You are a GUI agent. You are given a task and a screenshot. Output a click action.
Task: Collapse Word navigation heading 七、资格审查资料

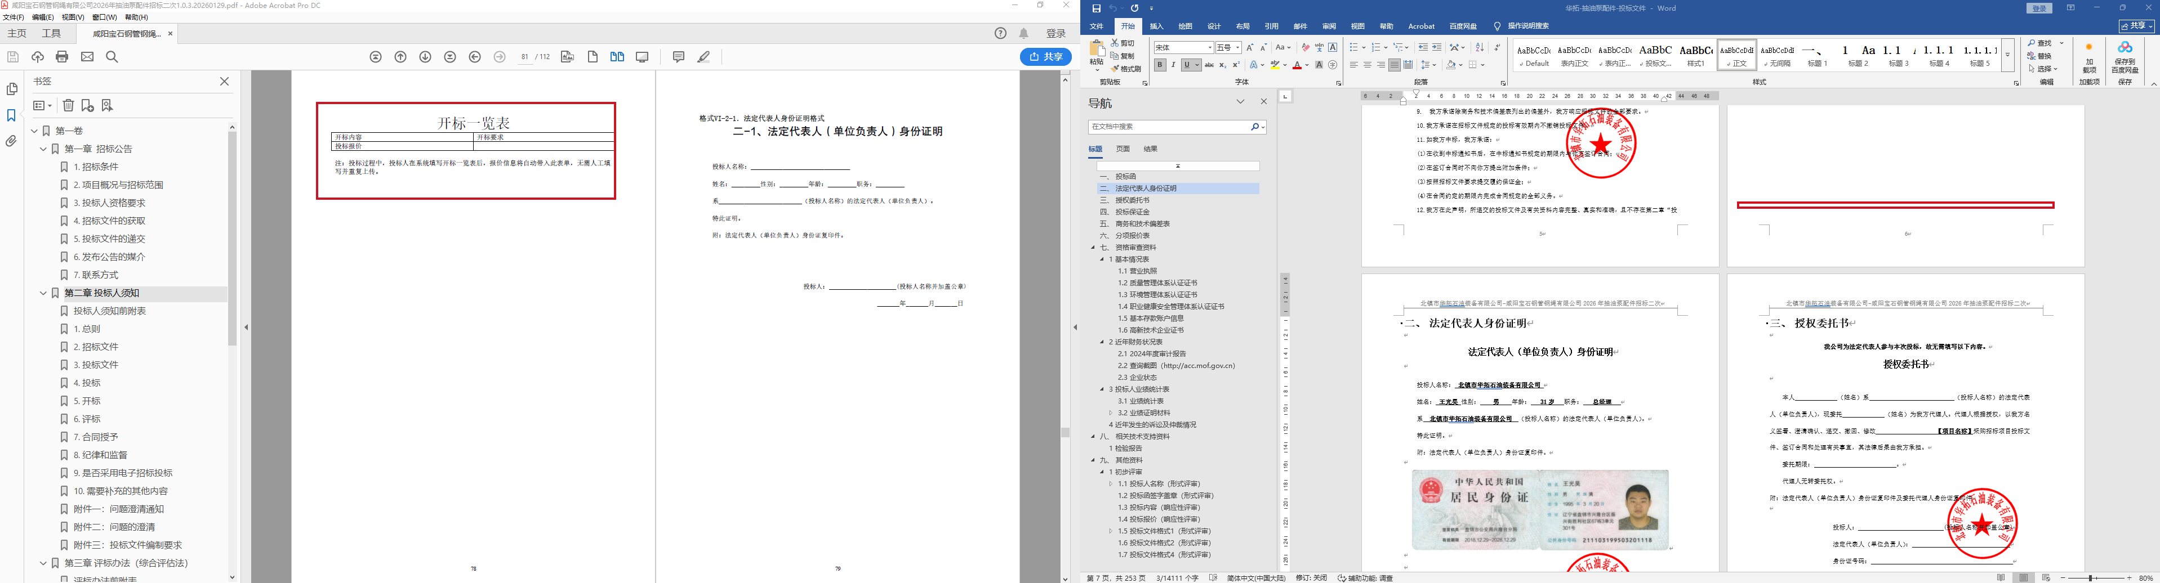(x=1093, y=248)
